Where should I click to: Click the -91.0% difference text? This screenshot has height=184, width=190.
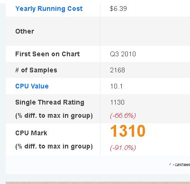123,148
